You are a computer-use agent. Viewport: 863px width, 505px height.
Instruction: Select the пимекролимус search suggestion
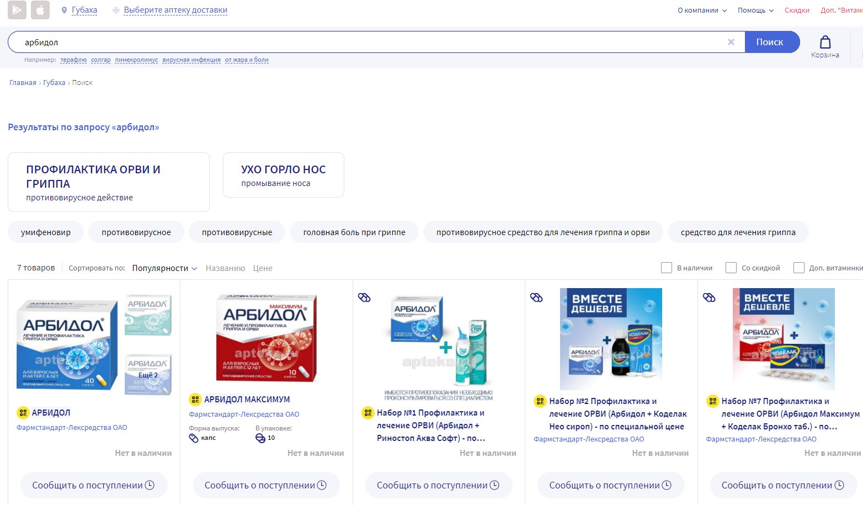136,60
